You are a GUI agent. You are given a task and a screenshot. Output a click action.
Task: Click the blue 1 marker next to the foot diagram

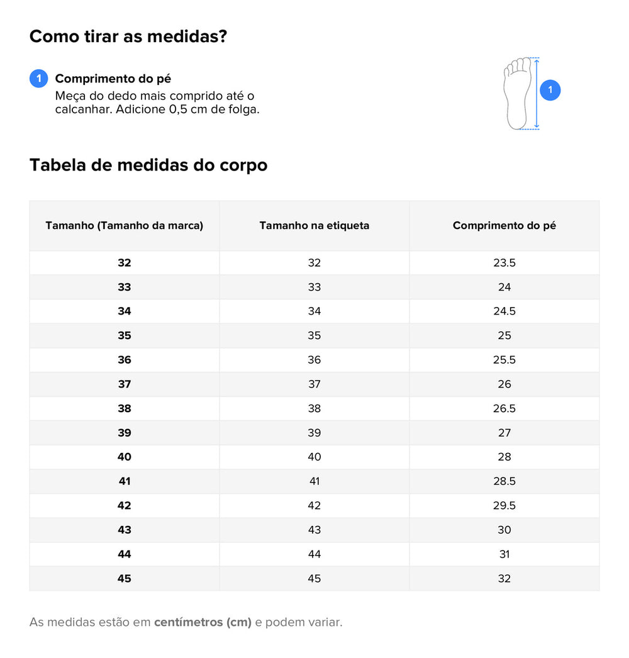550,90
